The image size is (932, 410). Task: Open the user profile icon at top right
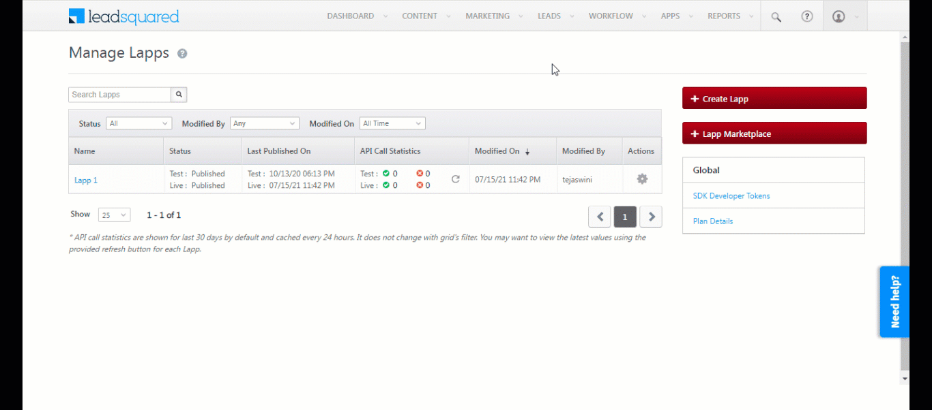839,16
